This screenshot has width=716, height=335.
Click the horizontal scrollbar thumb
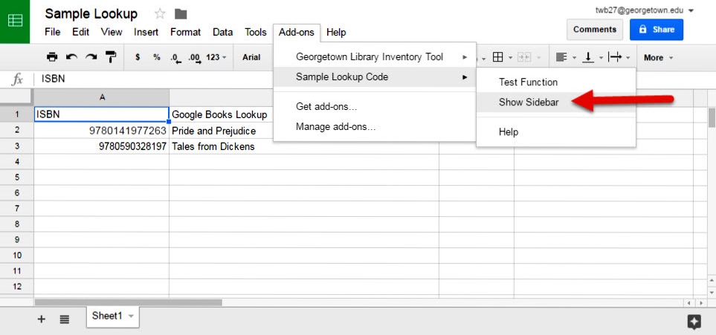click(129, 302)
